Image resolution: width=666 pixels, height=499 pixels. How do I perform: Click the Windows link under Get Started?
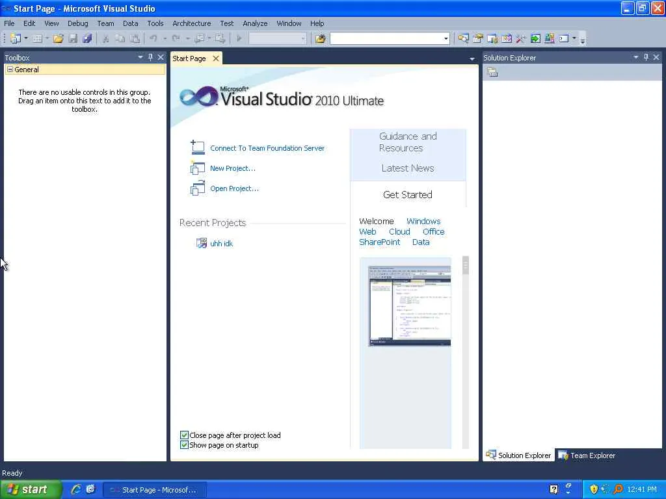(x=423, y=221)
